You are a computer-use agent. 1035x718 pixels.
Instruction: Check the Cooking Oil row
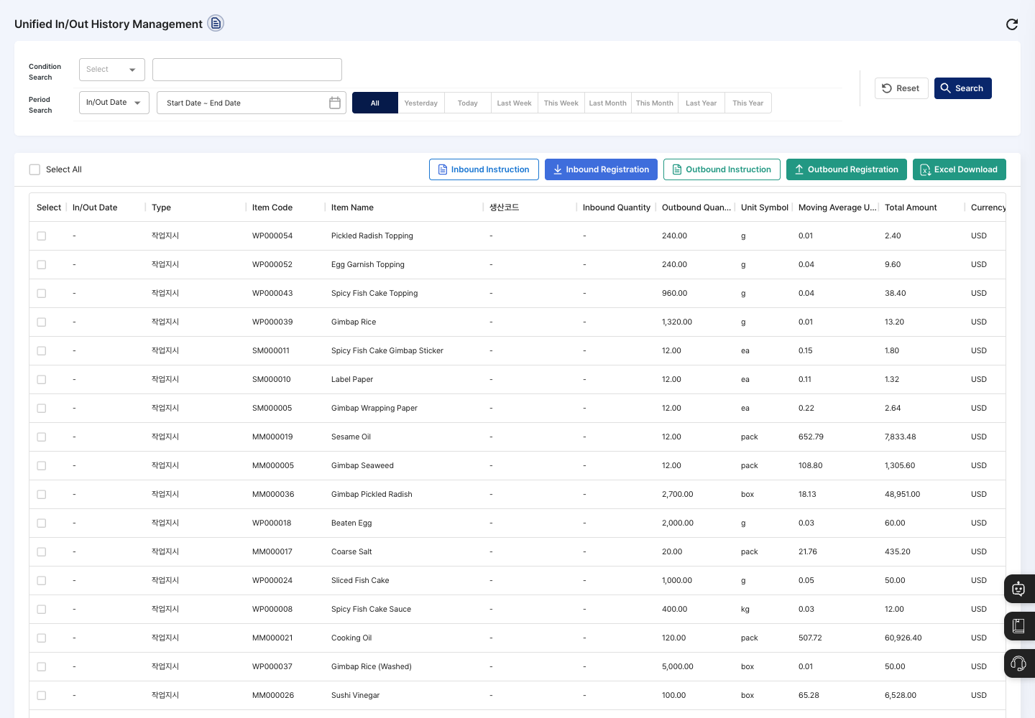pyautogui.click(x=42, y=638)
